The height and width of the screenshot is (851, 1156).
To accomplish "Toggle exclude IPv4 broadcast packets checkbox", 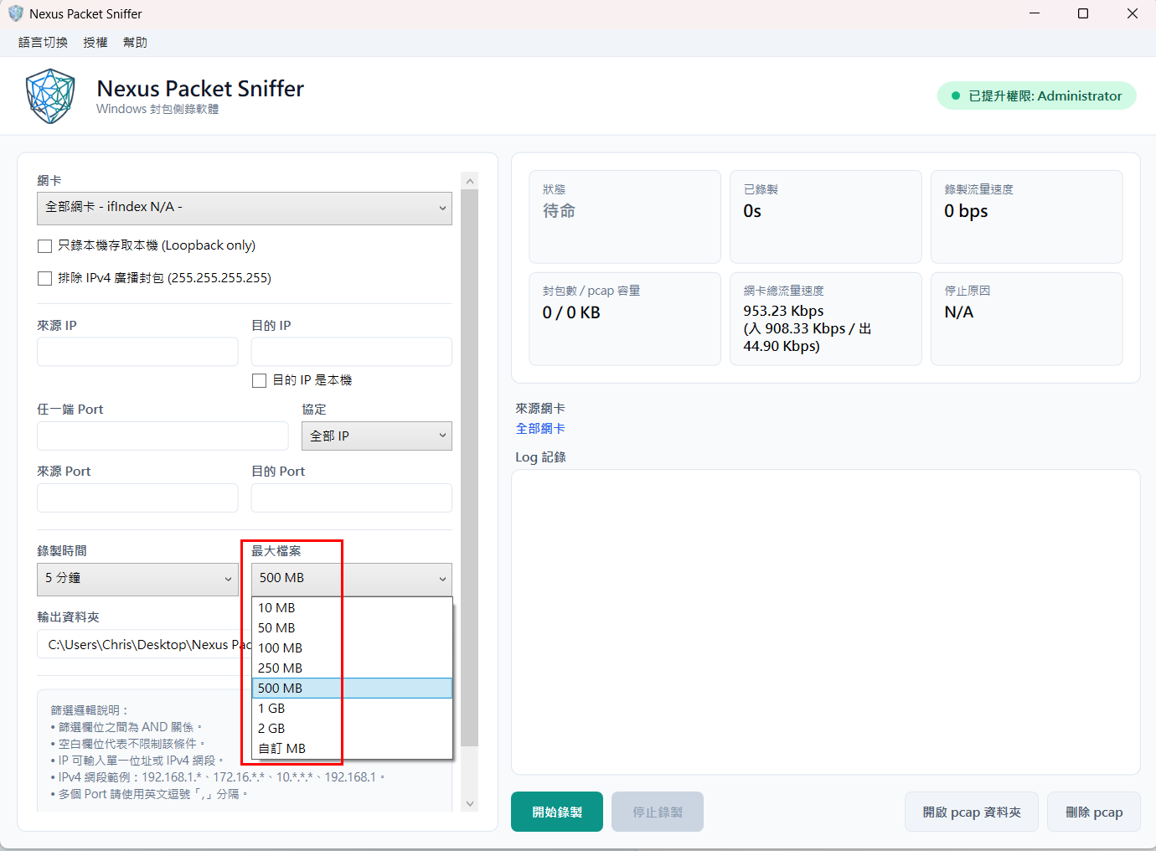I will [x=45, y=278].
